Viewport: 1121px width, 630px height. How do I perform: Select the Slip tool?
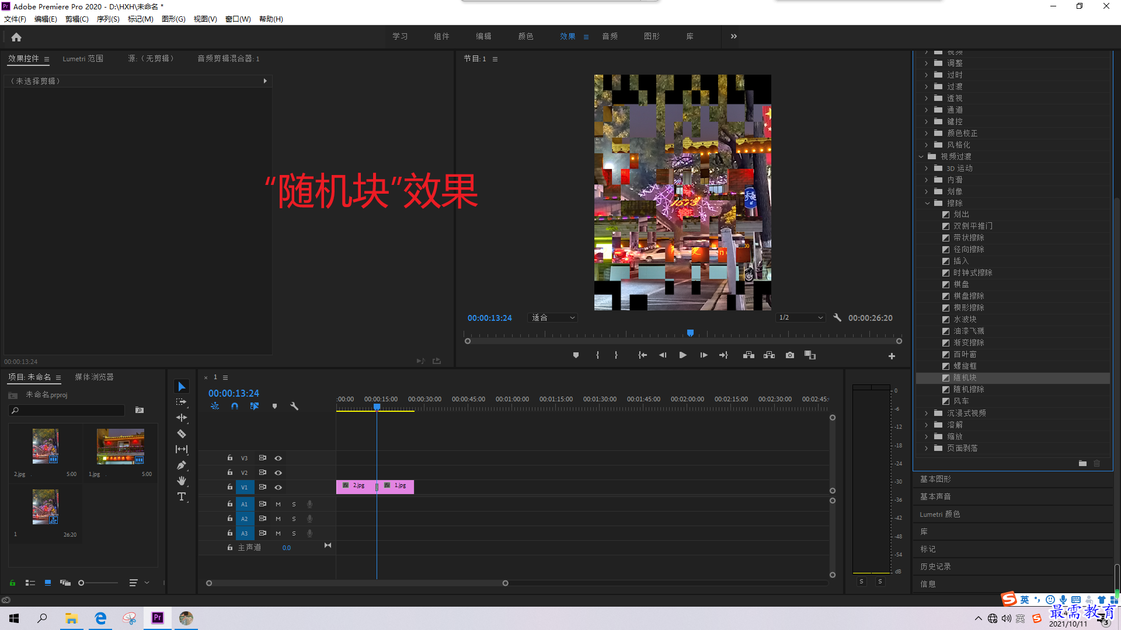[x=182, y=449]
